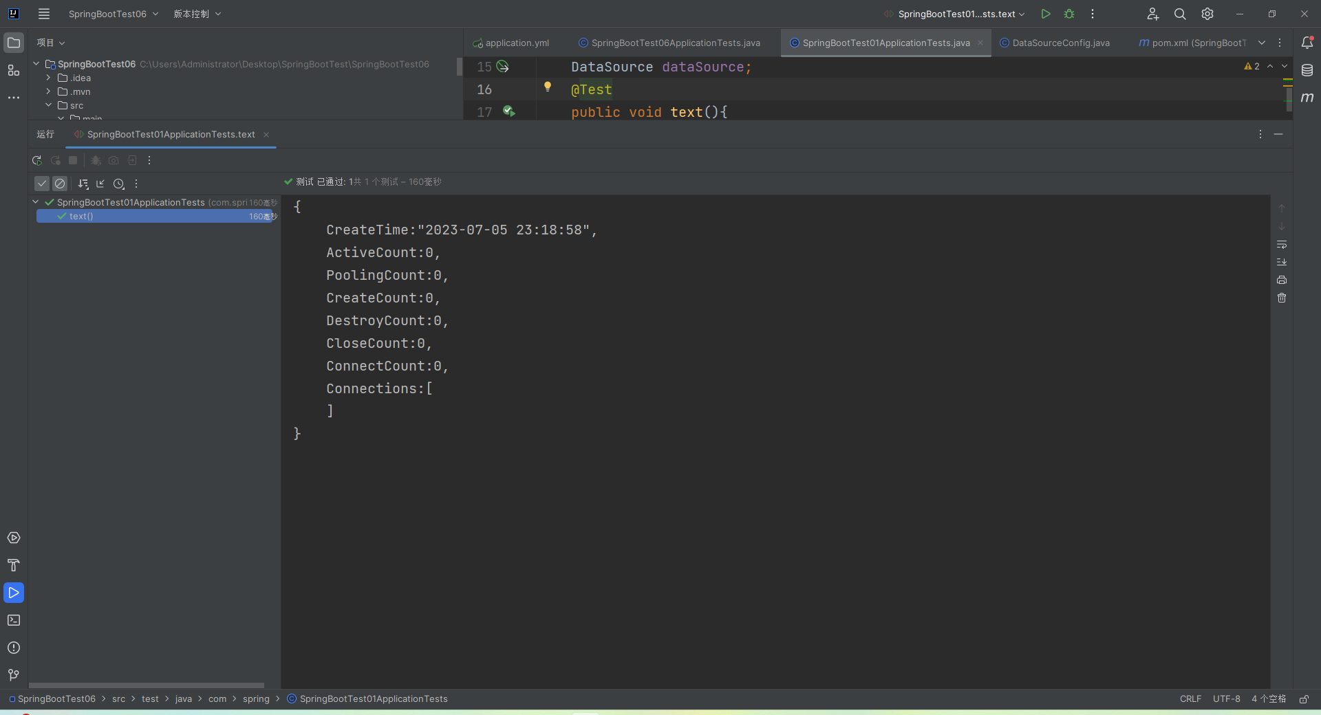Image resolution: width=1321 pixels, height=715 pixels.
Task: Open the Services tool window
Action: [14, 538]
